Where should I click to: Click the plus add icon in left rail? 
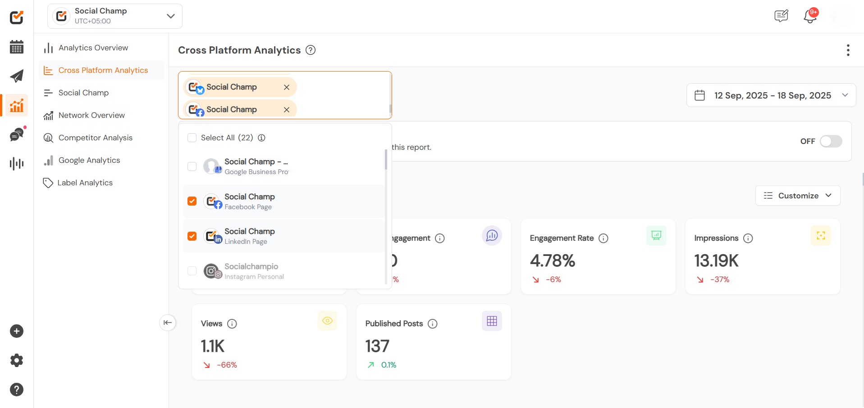coord(17,332)
